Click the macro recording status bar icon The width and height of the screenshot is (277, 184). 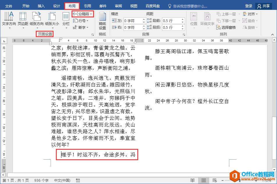click(78, 181)
